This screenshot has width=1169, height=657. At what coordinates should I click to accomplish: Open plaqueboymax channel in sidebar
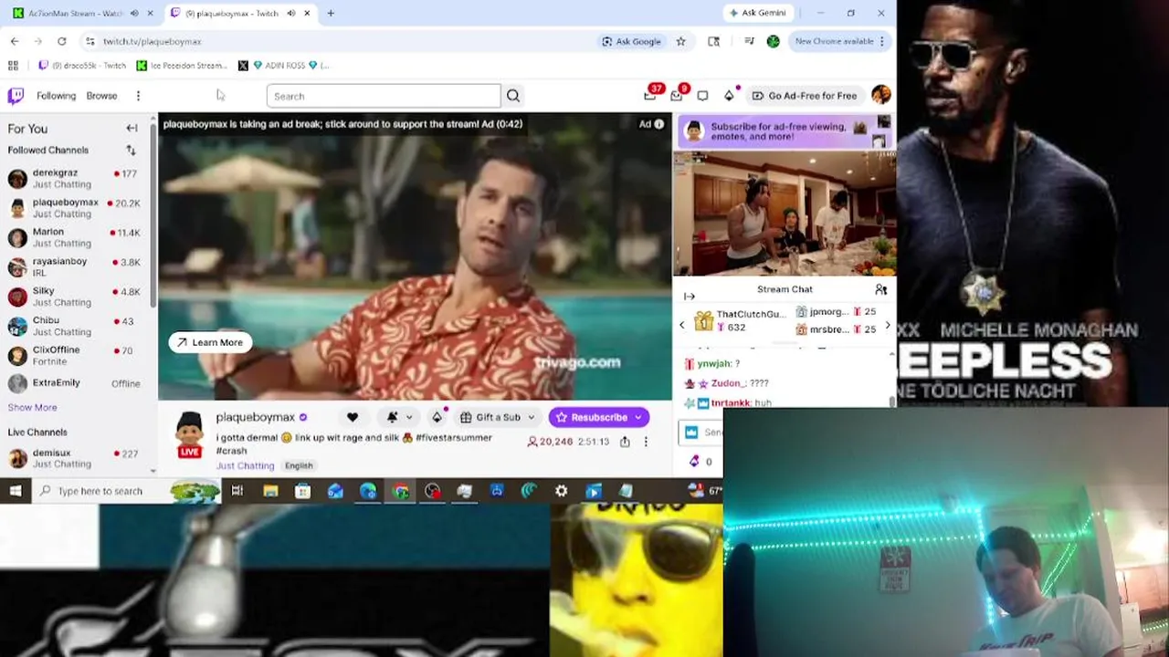point(74,208)
